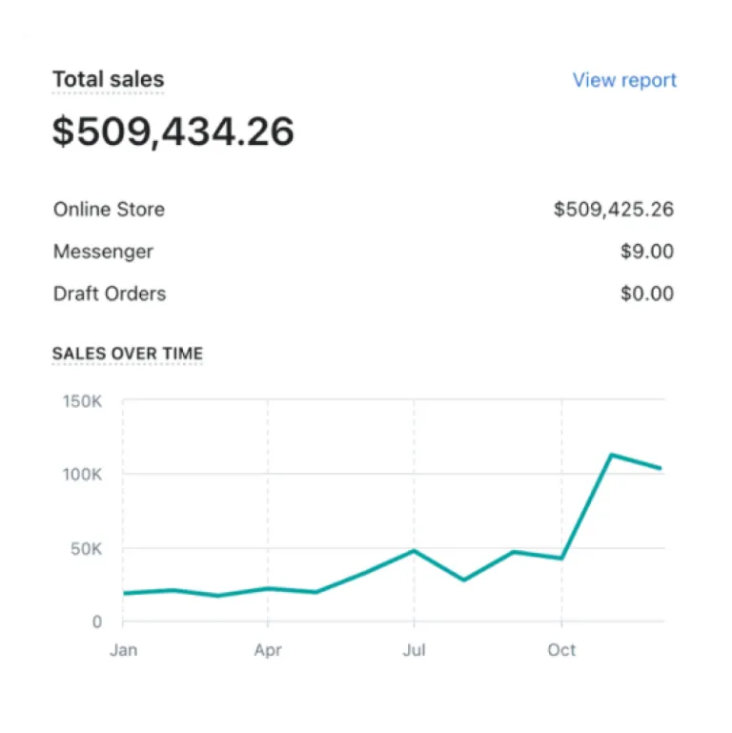This screenshot has height=733, width=732.
Task: Click the Oct x-axis label
Action: (561, 650)
